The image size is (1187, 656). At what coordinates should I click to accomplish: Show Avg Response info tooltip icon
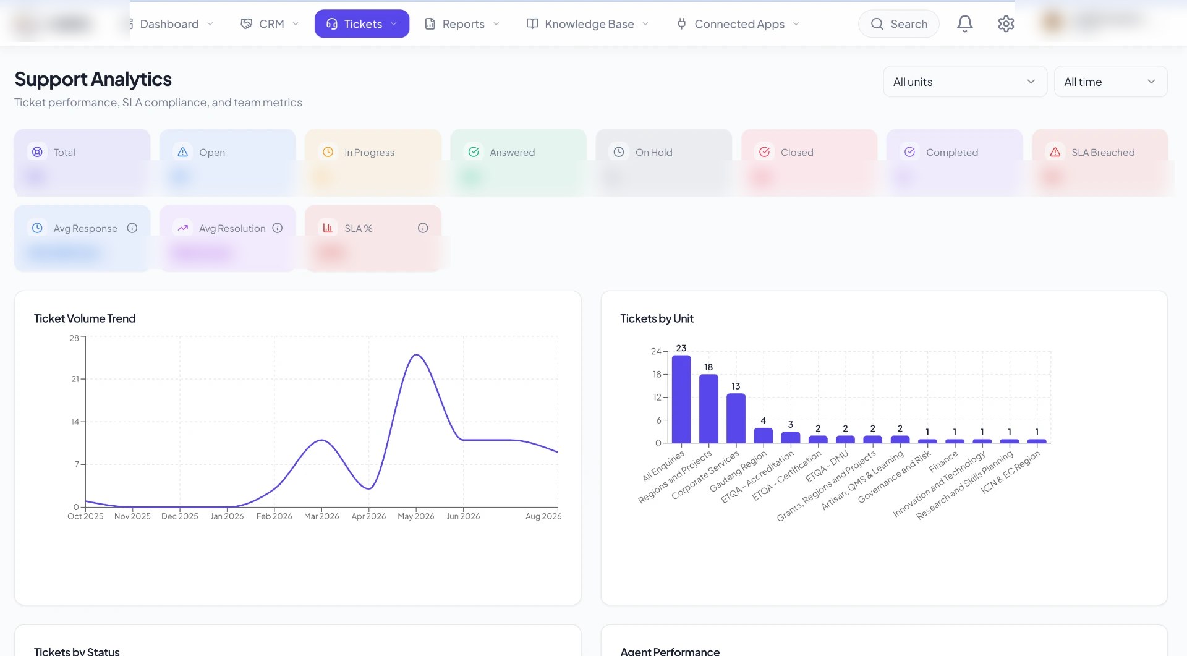click(132, 228)
